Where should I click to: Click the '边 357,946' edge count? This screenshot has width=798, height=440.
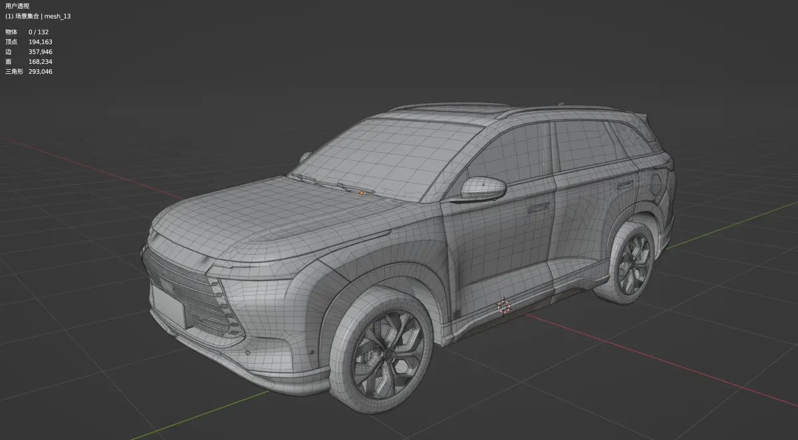29,52
